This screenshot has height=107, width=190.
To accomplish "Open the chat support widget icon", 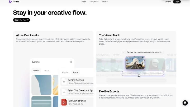I will (x=185, y=103).
